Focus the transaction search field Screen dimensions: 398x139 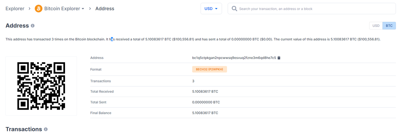coord(312,9)
